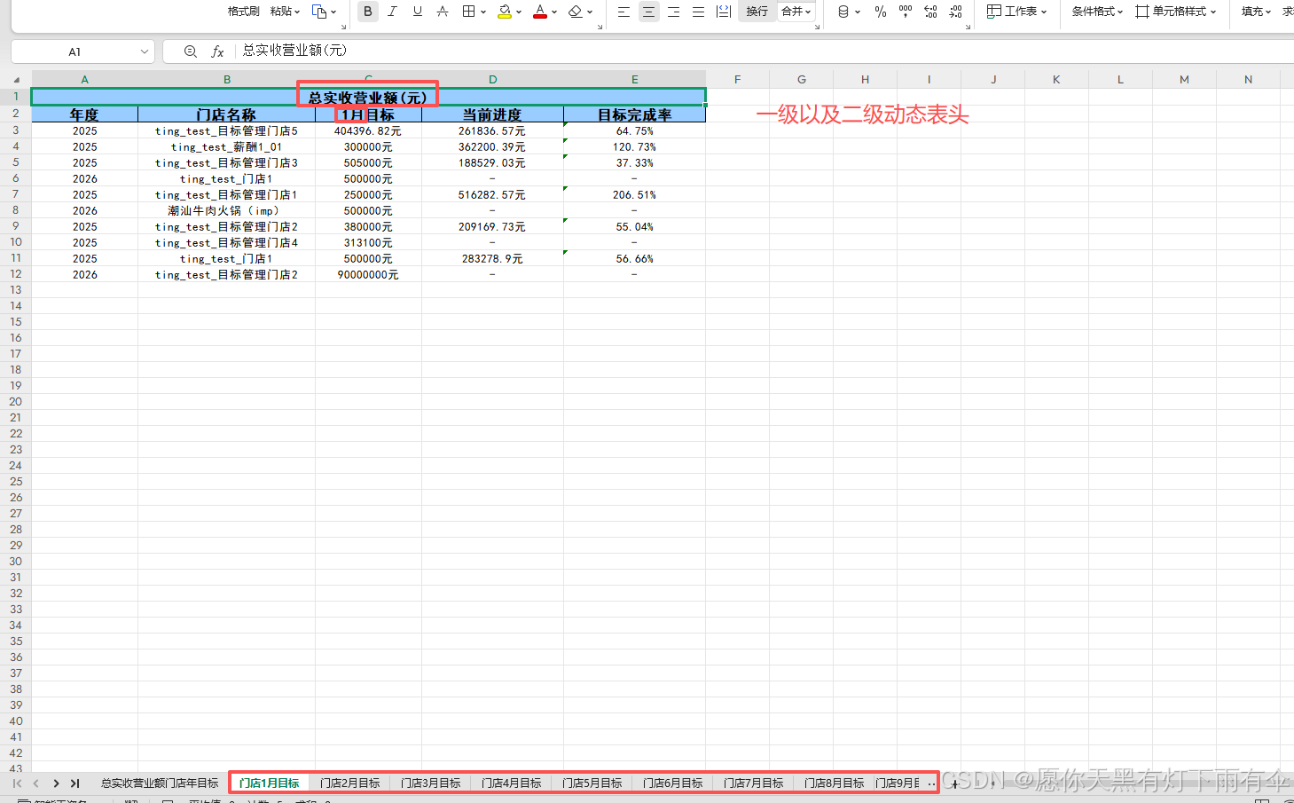Open the fill (填充) dropdown
The image size is (1294, 803).
[x=1256, y=12]
